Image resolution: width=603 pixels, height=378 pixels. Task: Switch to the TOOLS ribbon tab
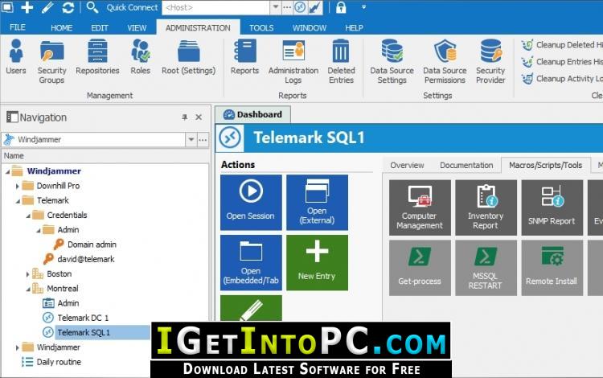[x=261, y=27]
